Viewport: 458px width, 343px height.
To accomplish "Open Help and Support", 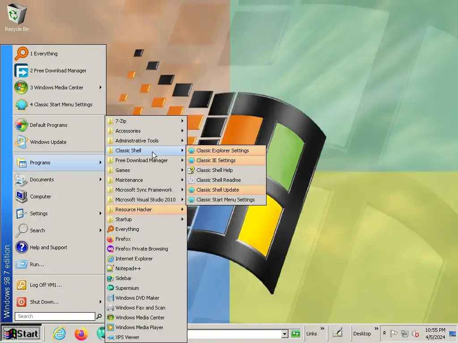I will [x=59, y=247].
